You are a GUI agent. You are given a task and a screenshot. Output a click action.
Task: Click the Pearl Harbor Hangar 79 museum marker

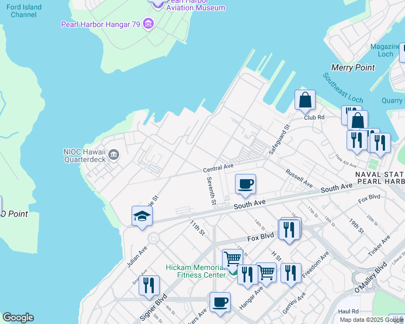(148, 24)
